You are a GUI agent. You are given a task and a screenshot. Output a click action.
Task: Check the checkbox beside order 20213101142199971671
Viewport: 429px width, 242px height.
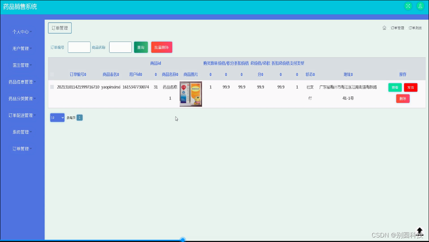52,87
